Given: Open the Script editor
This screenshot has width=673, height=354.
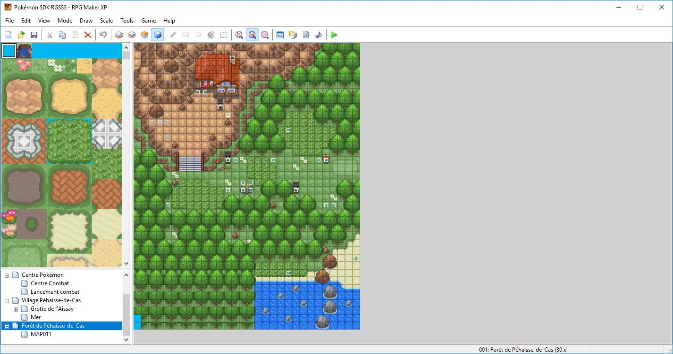Looking at the screenshot, I should tap(306, 34).
